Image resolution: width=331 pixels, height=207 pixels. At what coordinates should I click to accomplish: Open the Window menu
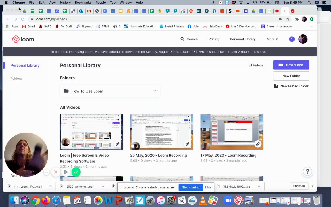click(x=126, y=3)
